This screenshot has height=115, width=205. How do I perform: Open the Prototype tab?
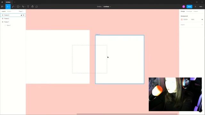point(189,11)
